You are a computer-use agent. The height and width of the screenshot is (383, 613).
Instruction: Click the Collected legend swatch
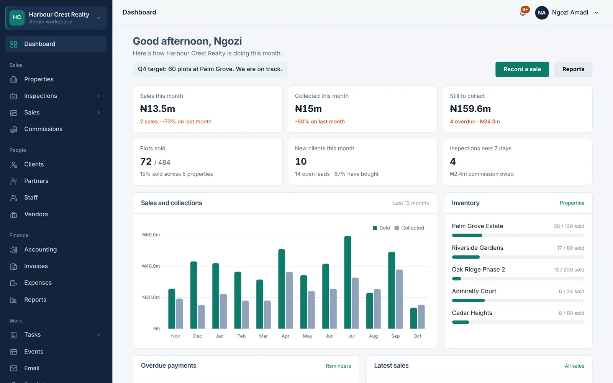(x=397, y=228)
